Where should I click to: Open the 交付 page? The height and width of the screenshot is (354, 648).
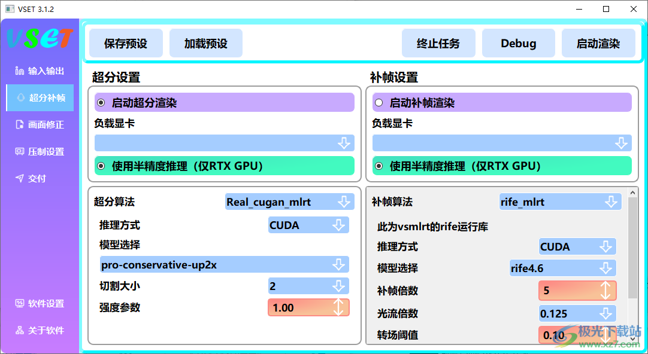pos(40,178)
